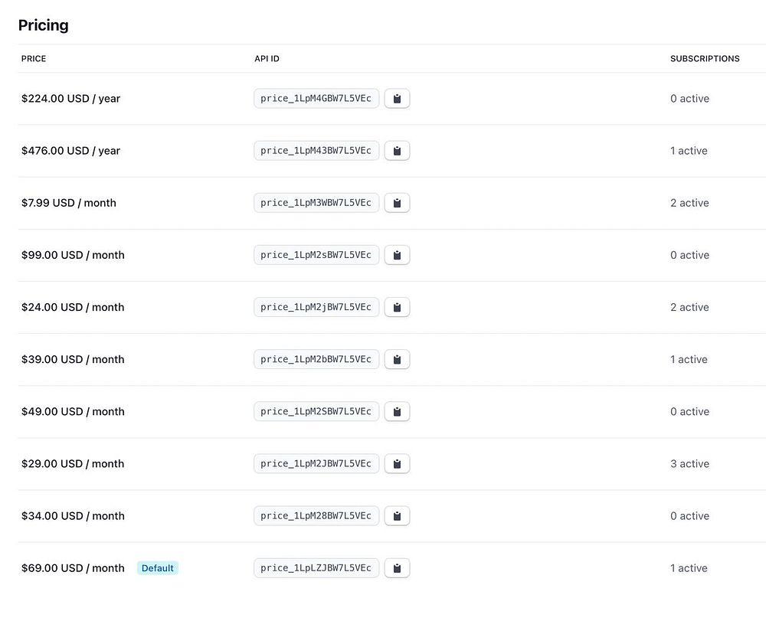
Task: Click the price_1LpM2sBW7L5VEc API ID box
Action: 316,255
